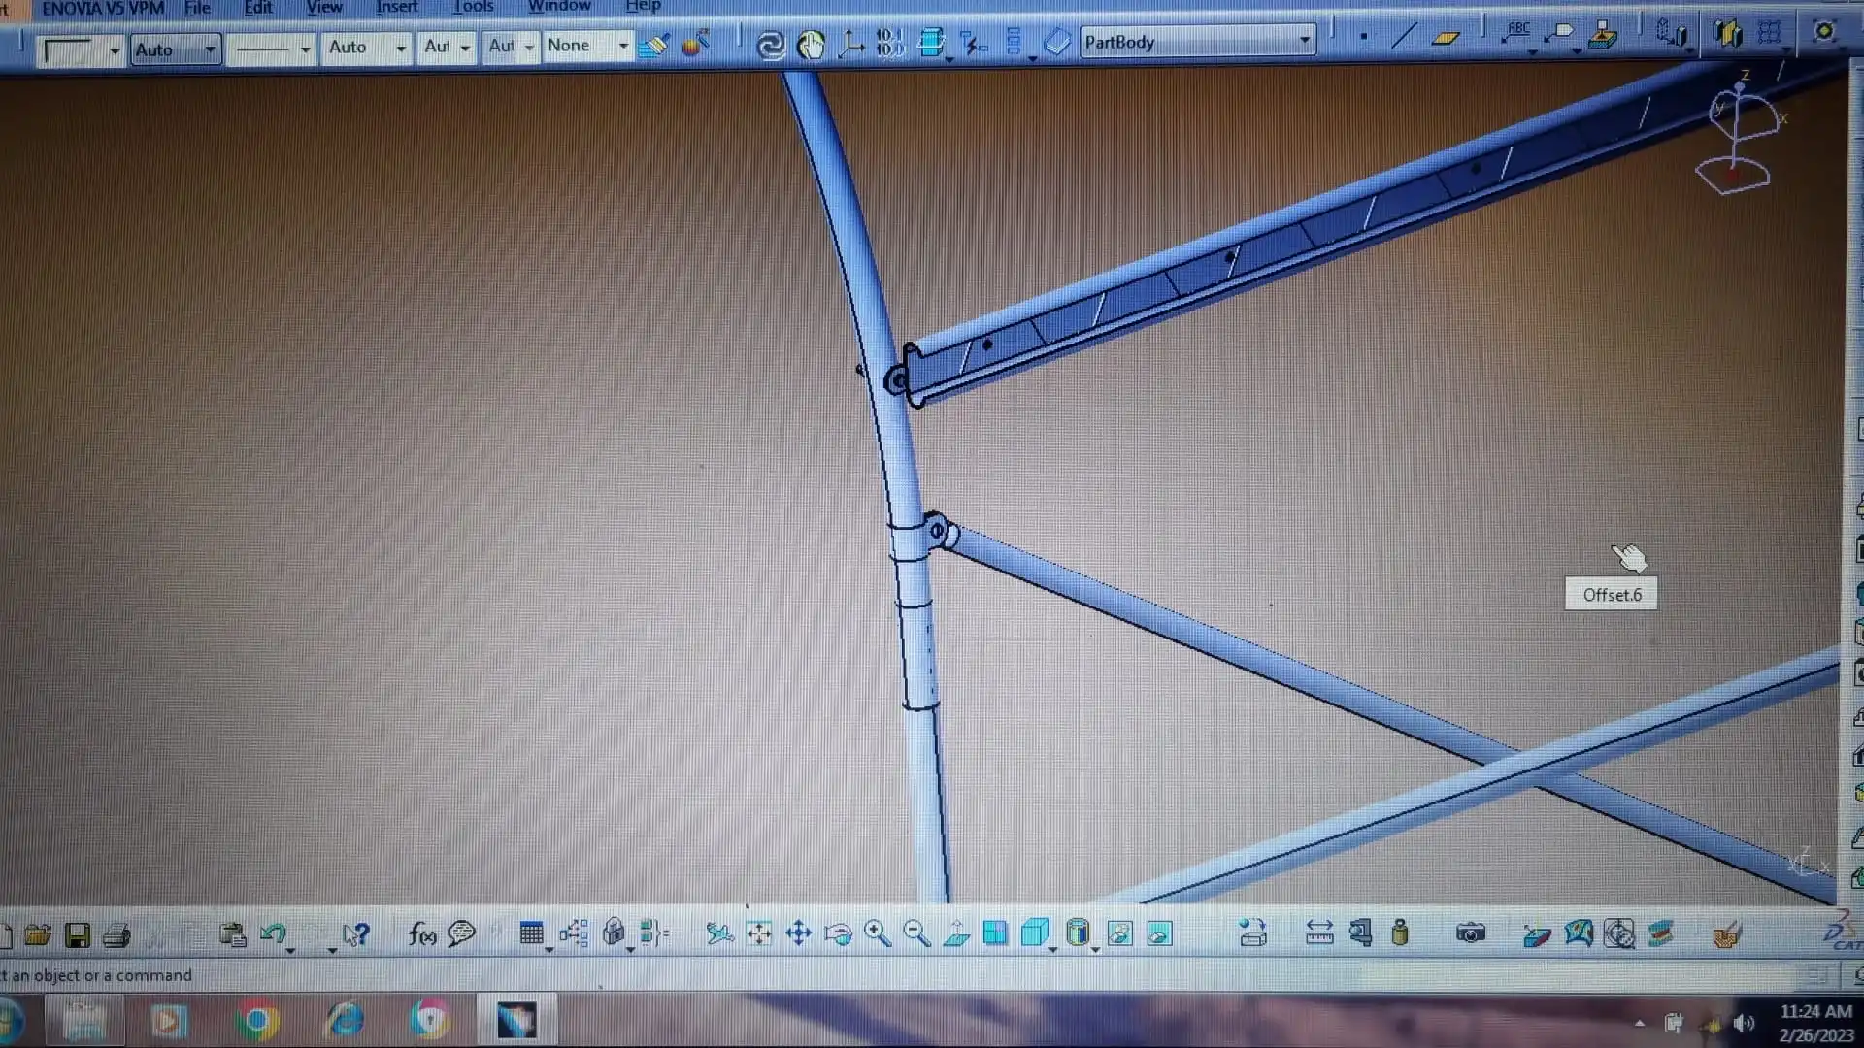Show hidden tray icons arrow
This screenshot has width=1864, height=1048.
[x=1640, y=1023]
